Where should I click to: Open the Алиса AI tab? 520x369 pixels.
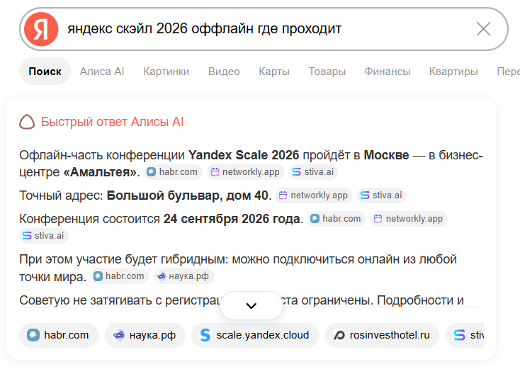click(102, 72)
